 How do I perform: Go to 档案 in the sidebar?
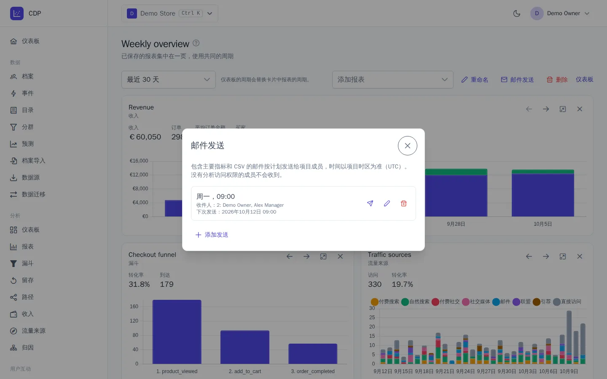pos(54,77)
